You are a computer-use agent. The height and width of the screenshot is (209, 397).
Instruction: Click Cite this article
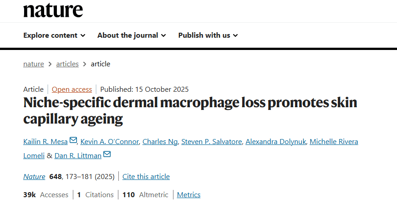(x=146, y=176)
